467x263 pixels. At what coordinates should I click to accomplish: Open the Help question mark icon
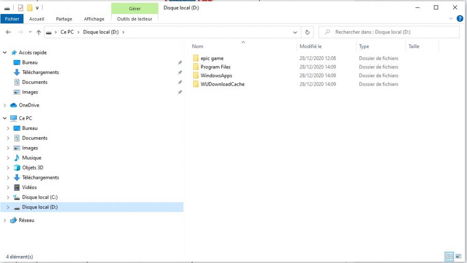460,19
